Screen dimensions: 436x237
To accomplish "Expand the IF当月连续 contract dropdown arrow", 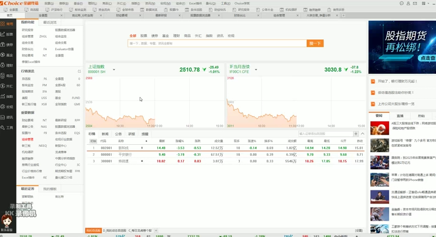I will pos(256,70).
